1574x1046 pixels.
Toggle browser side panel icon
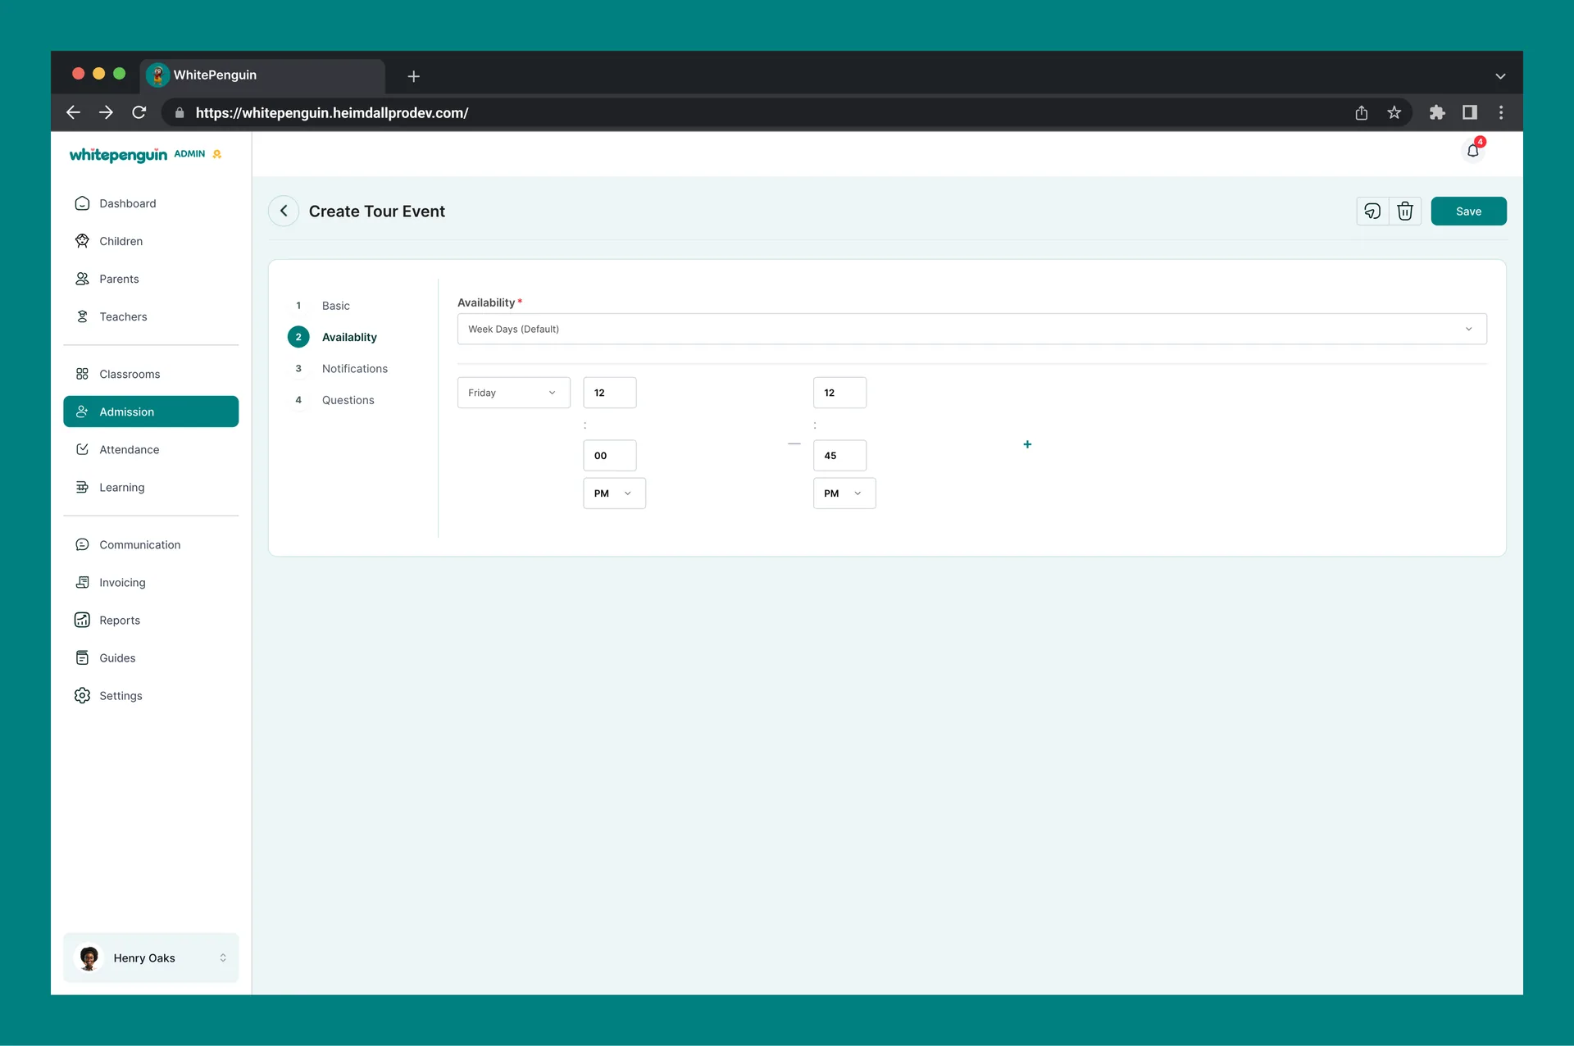1470,112
